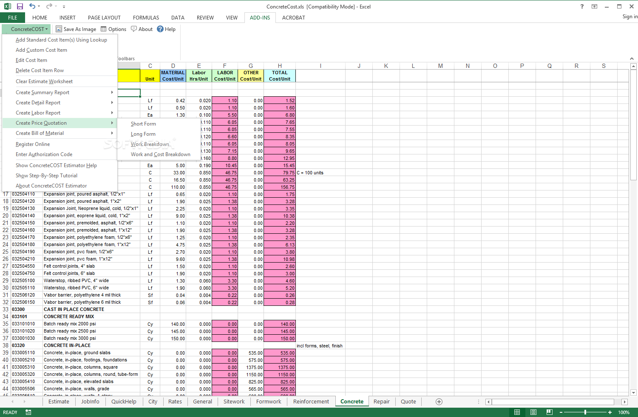The height and width of the screenshot is (417, 638).
Task: Open the Excel Help question mark icon
Action: (x=582, y=6)
